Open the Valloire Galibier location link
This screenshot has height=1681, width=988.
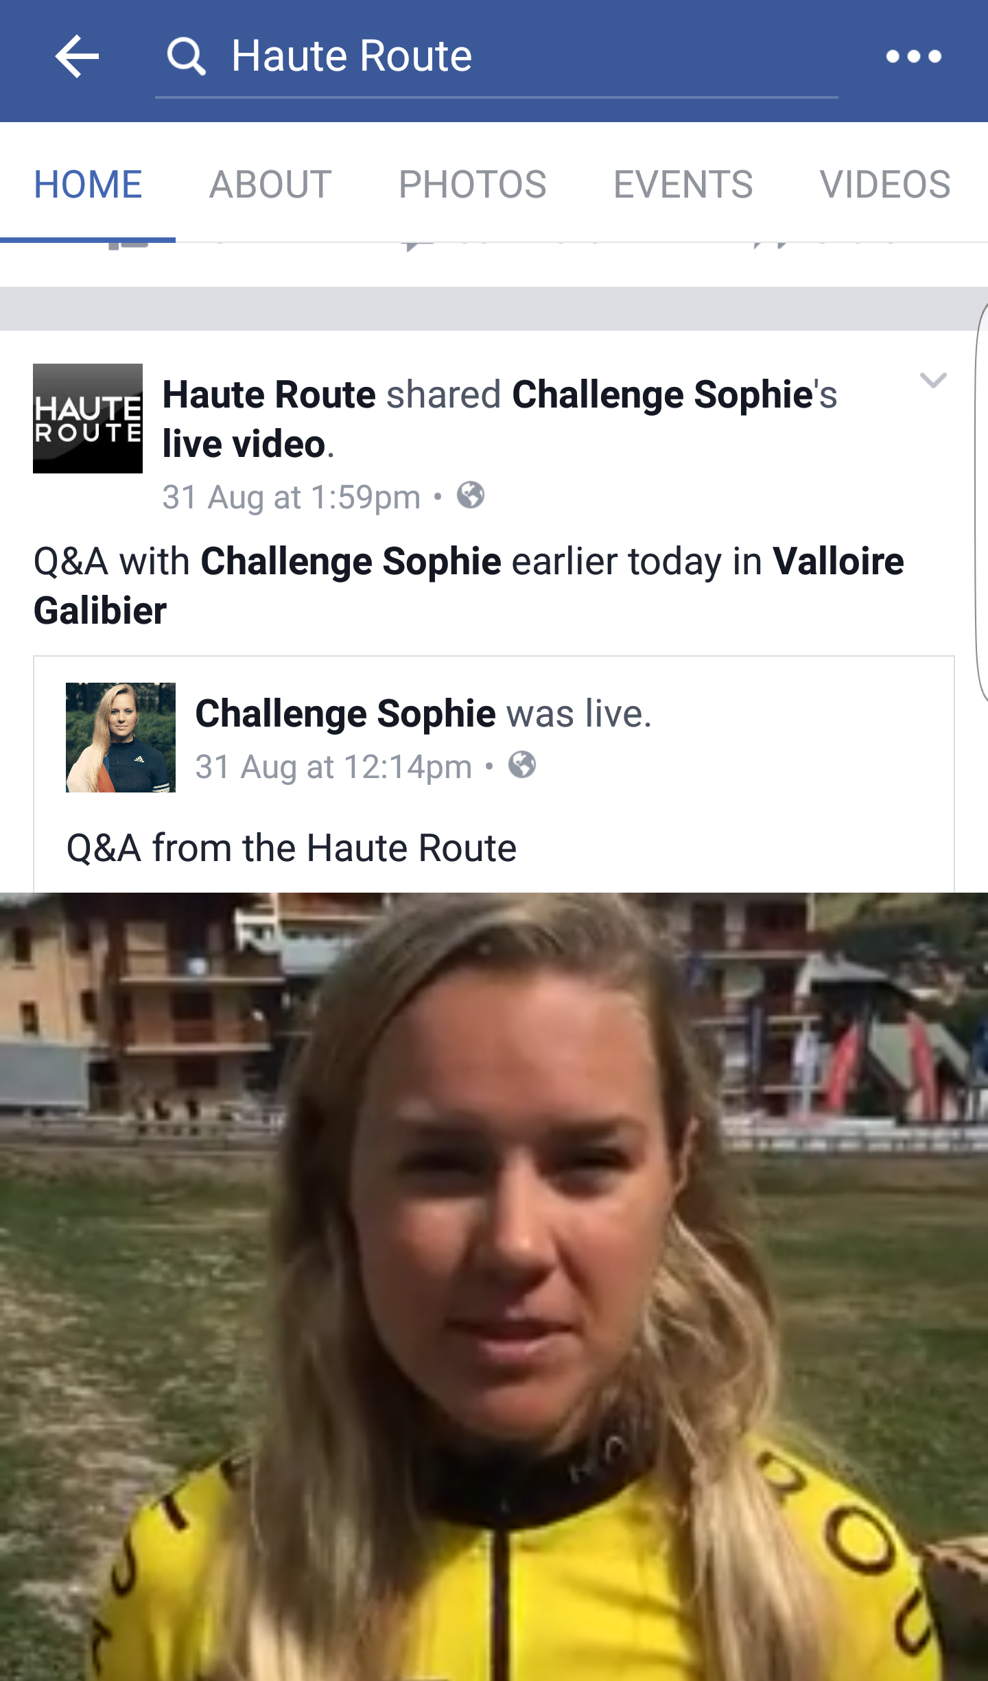click(469, 586)
